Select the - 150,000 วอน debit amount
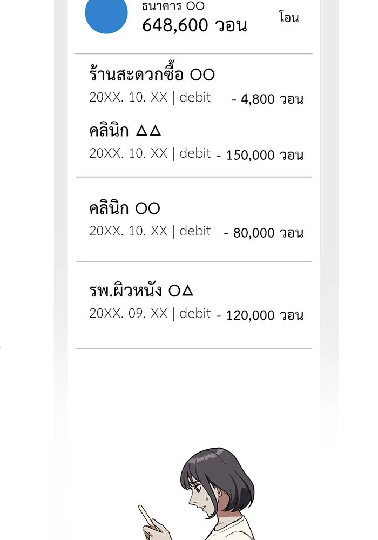The width and height of the screenshot is (378, 540). tap(260, 156)
